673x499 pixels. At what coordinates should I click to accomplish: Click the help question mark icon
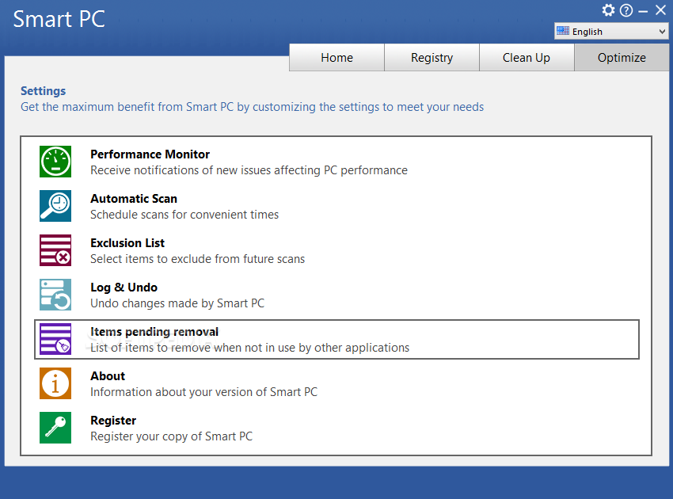click(x=626, y=10)
